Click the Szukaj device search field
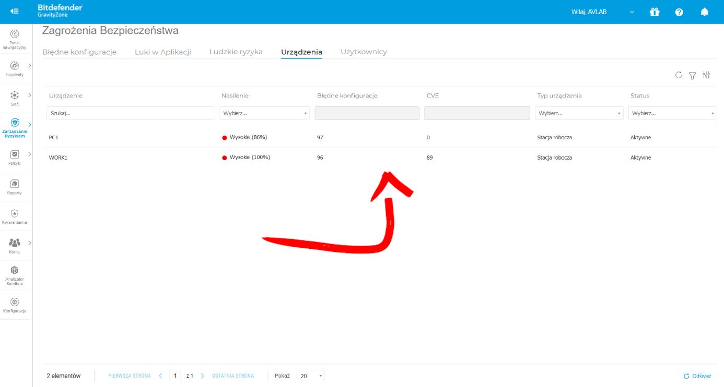724x387 pixels. coord(130,113)
